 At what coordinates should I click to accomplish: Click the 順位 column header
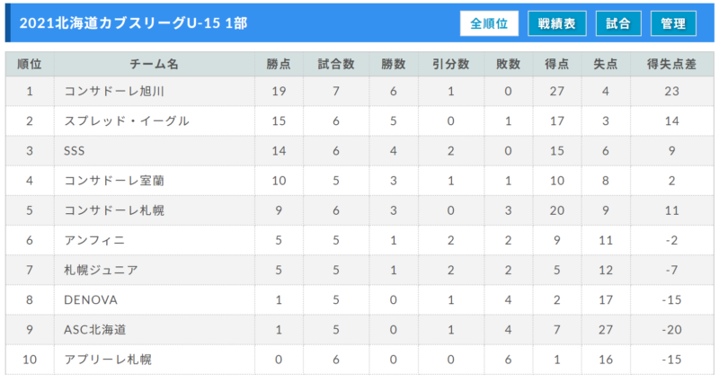(x=30, y=64)
